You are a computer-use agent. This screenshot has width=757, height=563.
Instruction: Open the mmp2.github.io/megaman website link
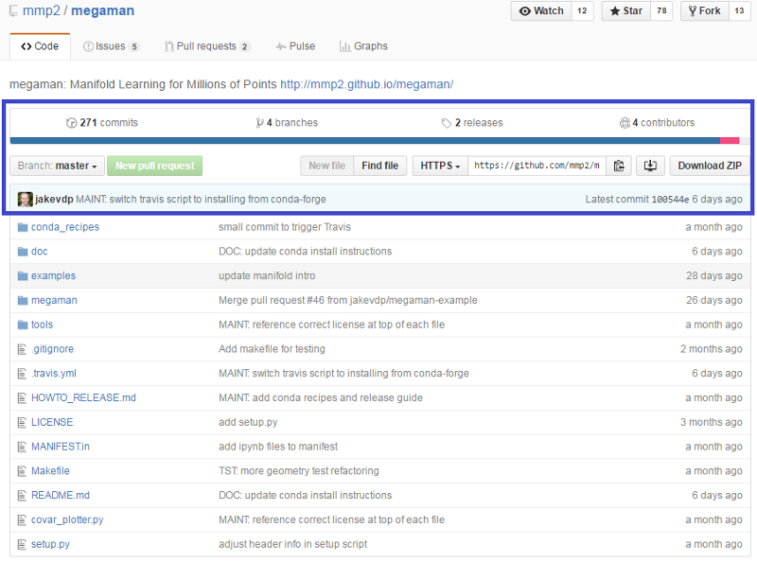pos(367,84)
